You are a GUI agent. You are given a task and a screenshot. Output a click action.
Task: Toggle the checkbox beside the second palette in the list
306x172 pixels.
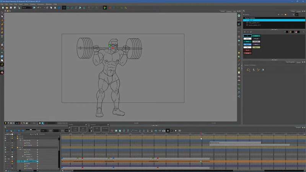pyautogui.click(x=247, y=23)
